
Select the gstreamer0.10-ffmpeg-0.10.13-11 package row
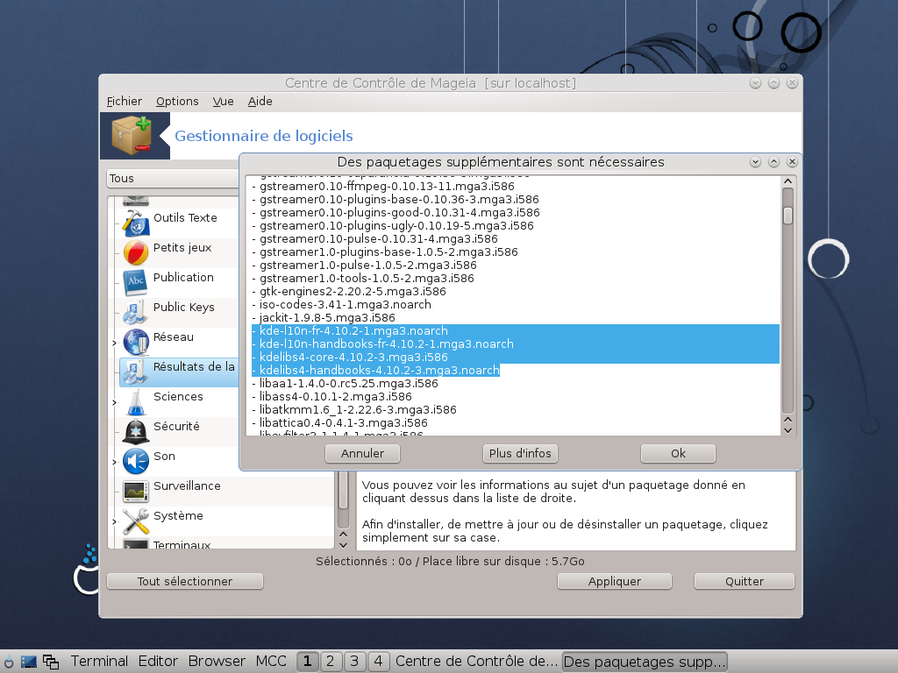(x=515, y=187)
